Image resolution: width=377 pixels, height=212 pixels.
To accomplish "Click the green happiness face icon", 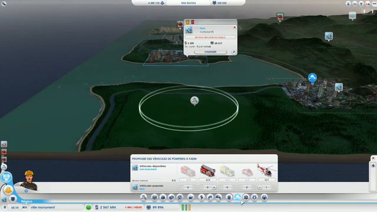I will point(88,207).
